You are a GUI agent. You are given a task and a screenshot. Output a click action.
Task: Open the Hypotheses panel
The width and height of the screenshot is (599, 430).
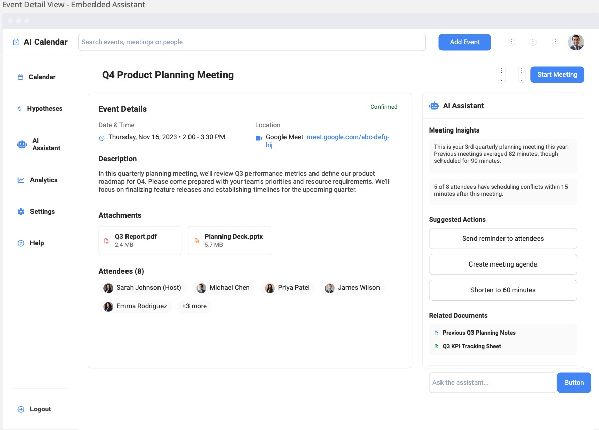[x=45, y=108]
